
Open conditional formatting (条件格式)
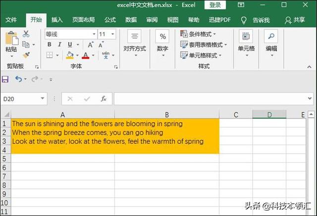pos(198,34)
